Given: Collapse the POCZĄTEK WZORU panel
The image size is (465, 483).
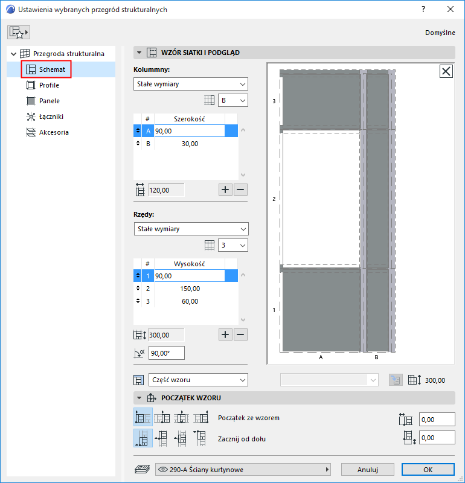Looking at the screenshot, I should 139,398.
